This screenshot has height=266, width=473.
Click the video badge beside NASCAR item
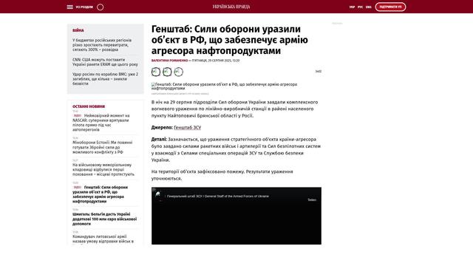click(x=78, y=116)
